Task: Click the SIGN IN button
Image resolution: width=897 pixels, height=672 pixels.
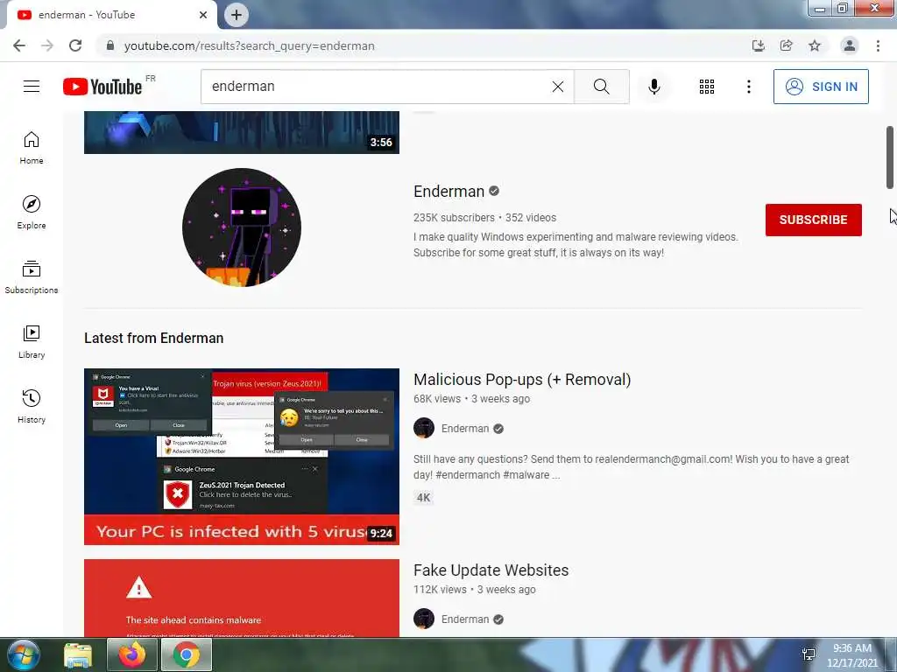Action: pyautogui.click(x=821, y=87)
